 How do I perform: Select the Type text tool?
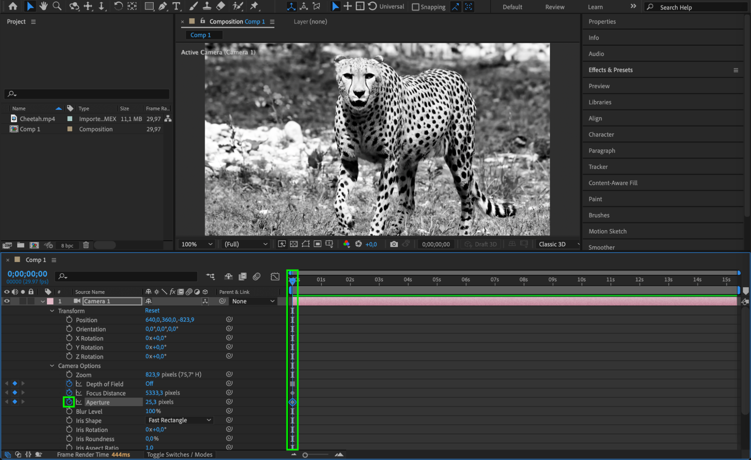pyautogui.click(x=176, y=6)
